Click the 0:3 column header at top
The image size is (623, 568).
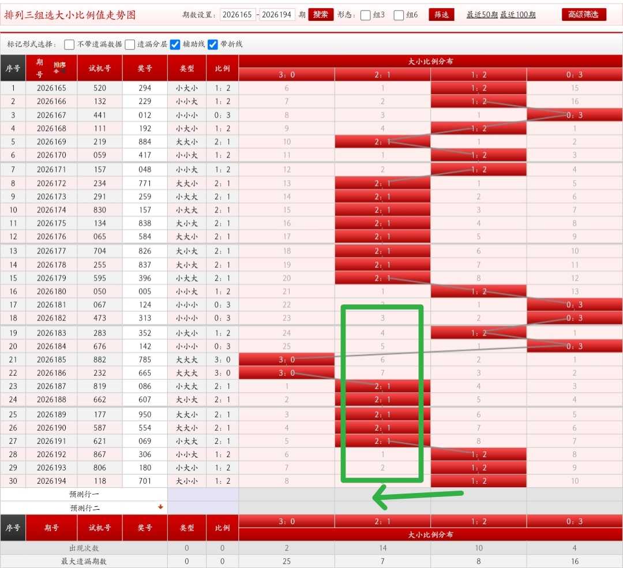click(x=575, y=74)
